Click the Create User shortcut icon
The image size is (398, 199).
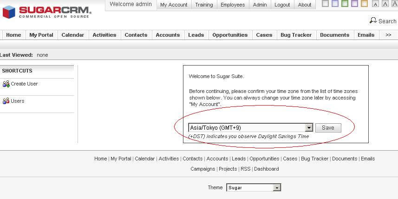click(x=6, y=84)
